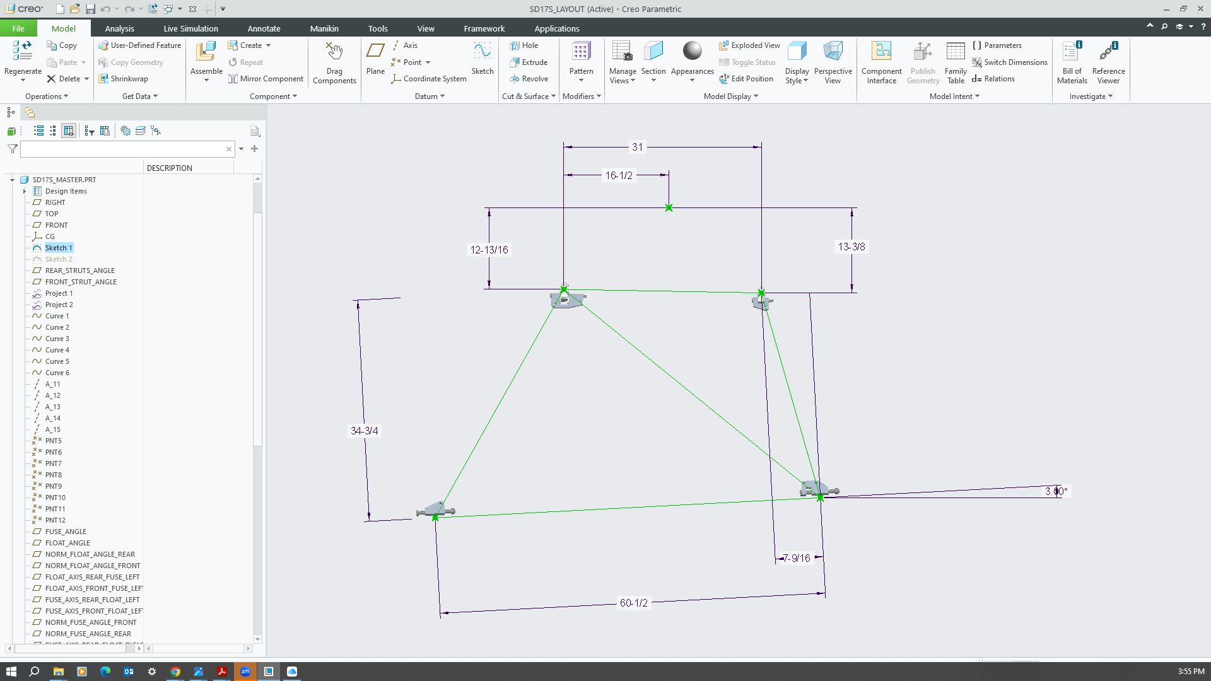The width and height of the screenshot is (1211, 681).
Task: Open the File menu
Action: tap(18, 28)
